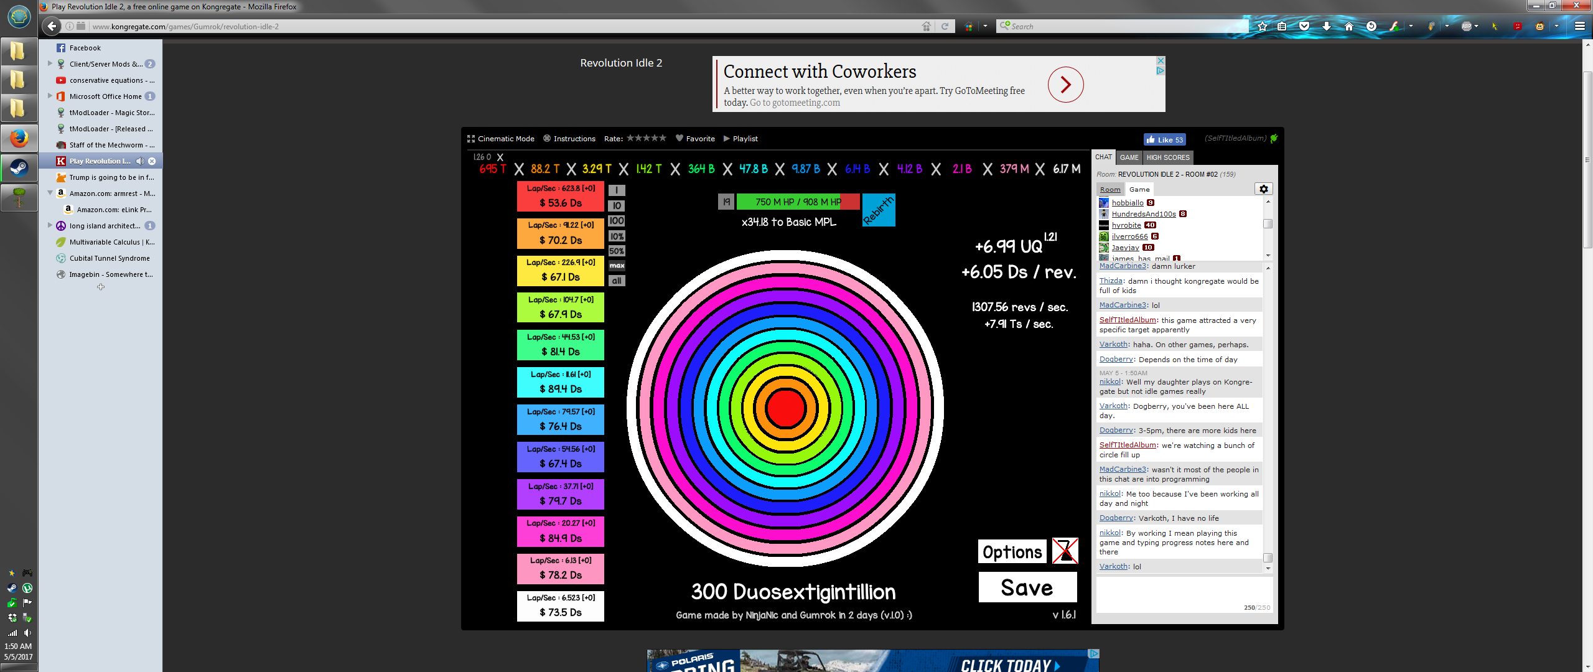Mark game as Favorite with heart
The height and width of the screenshot is (672, 1593).
tap(695, 139)
